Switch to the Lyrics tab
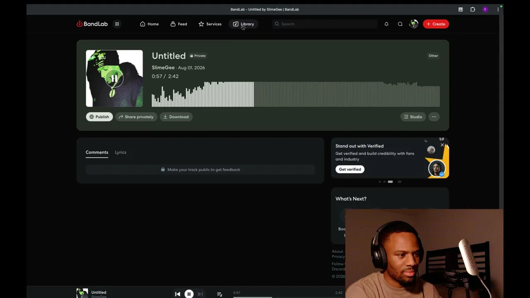Screen dimensions: 530x298 (x=120, y=152)
